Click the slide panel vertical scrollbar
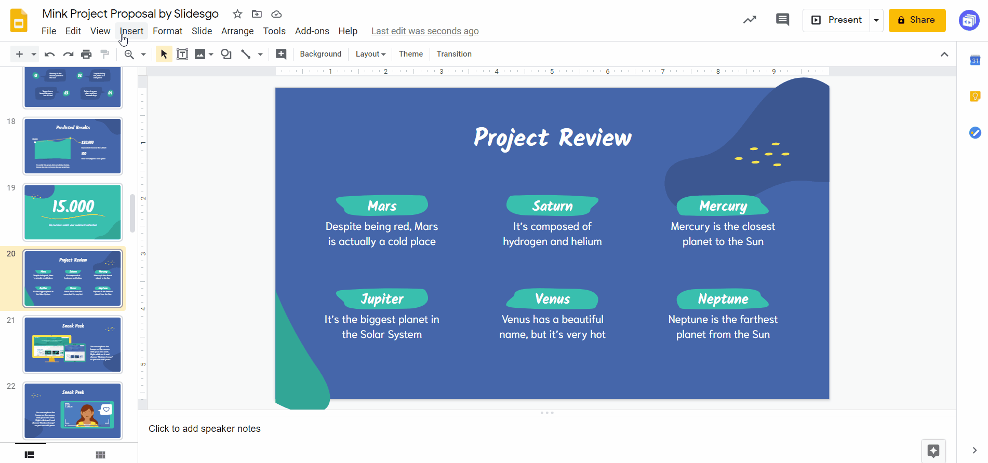This screenshot has height=463, width=988. [x=132, y=213]
